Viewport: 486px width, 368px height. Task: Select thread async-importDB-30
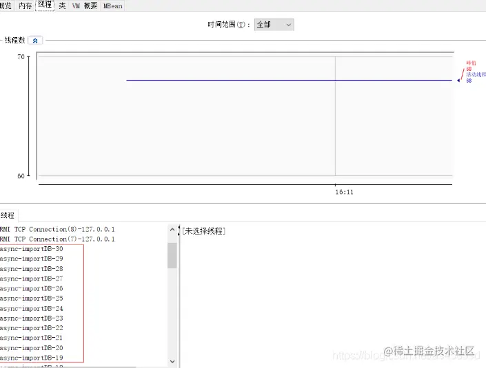(x=31, y=249)
